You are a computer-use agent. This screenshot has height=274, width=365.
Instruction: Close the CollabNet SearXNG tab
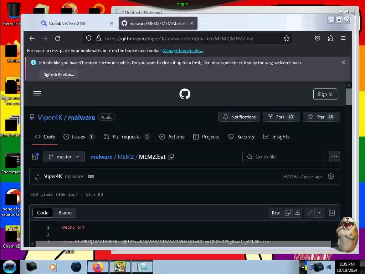point(112,23)
